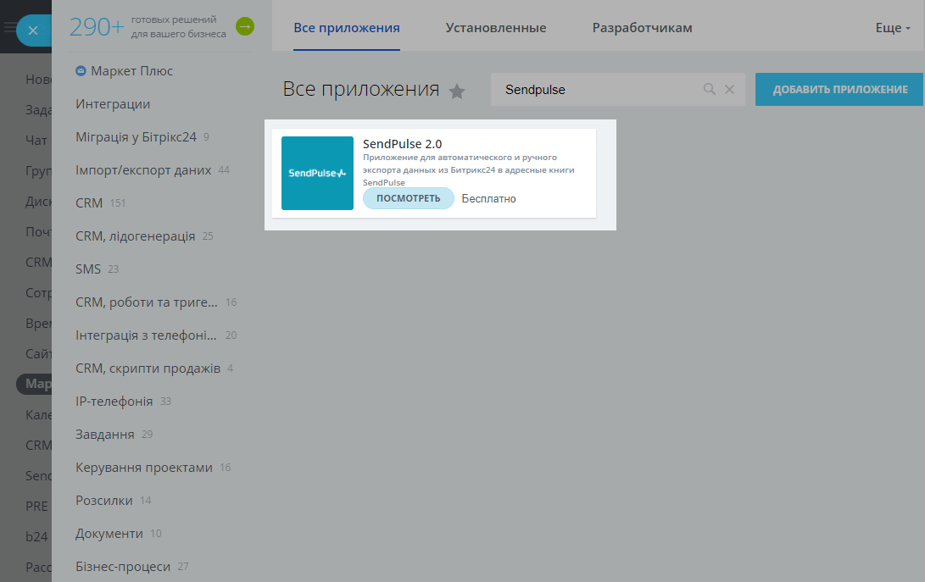Expand the Еще dropdown menu
Viewport: 925px width, 582px height.
tap(893, 28)
